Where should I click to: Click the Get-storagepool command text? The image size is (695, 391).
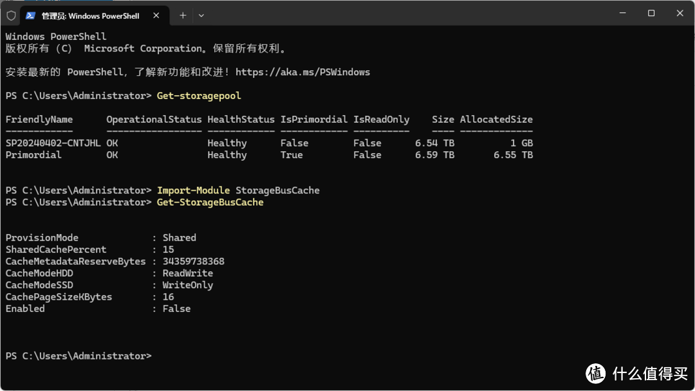(199, 96)
